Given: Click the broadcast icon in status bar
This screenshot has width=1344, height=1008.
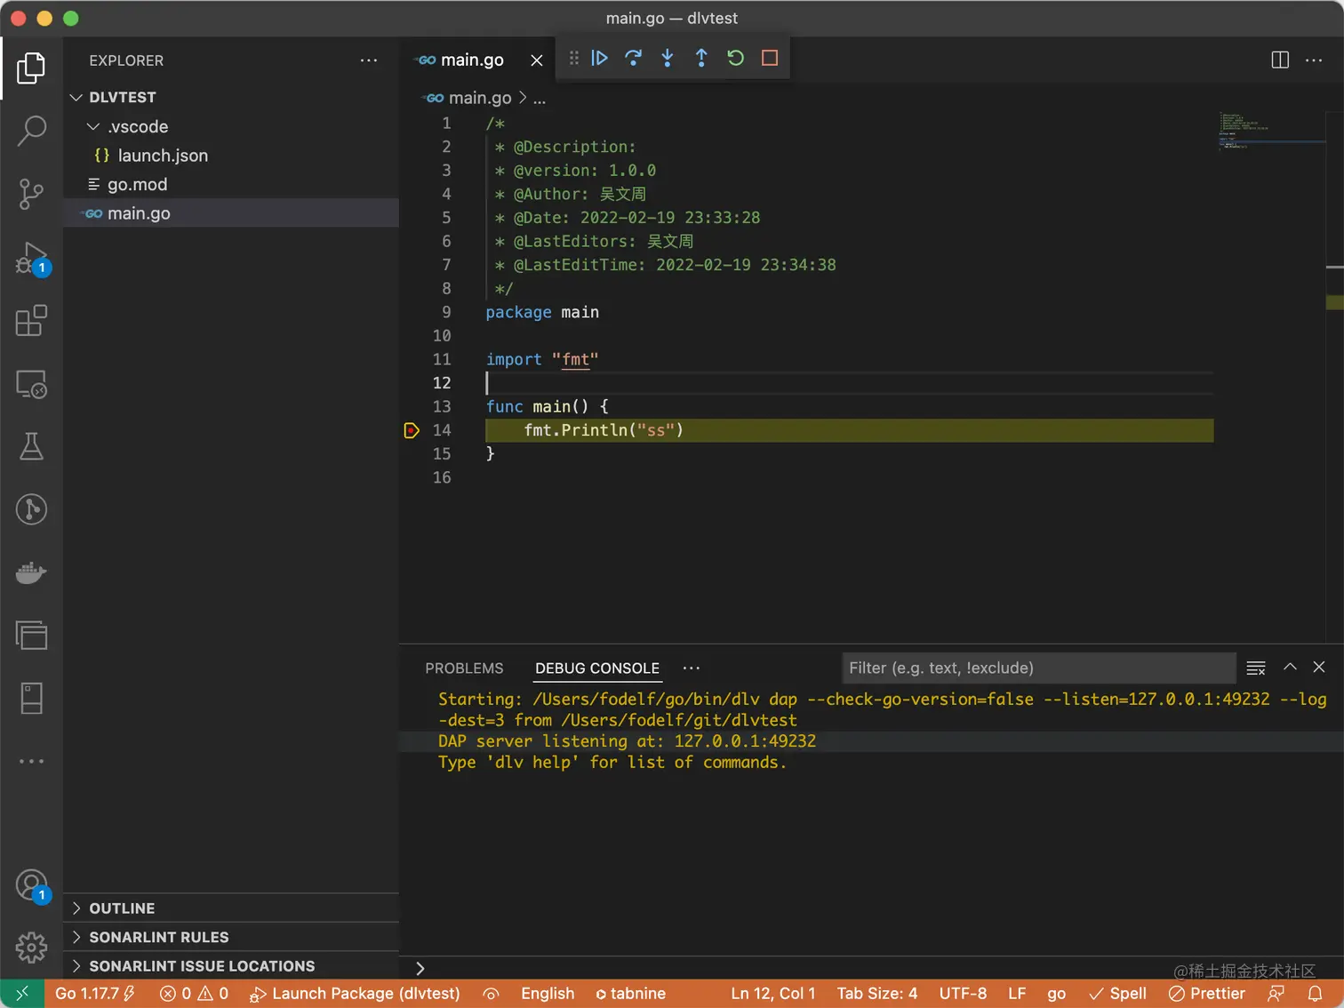Looking at the screenshot, I should pyautogui.click(x=491, y=994).
